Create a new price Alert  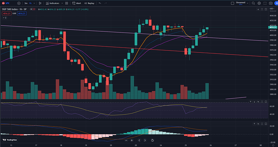click(77, 3)
